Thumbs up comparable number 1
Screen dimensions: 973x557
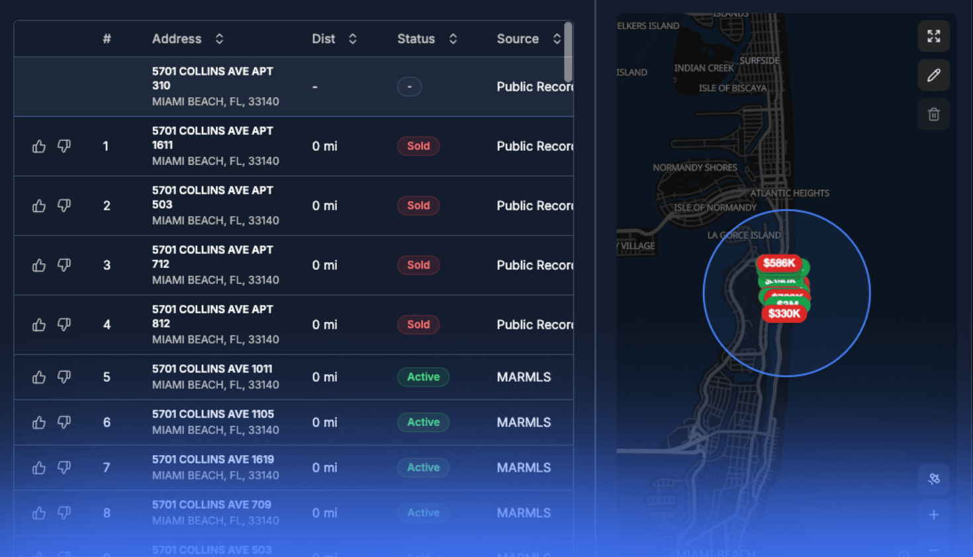click(x=39, y=146)
